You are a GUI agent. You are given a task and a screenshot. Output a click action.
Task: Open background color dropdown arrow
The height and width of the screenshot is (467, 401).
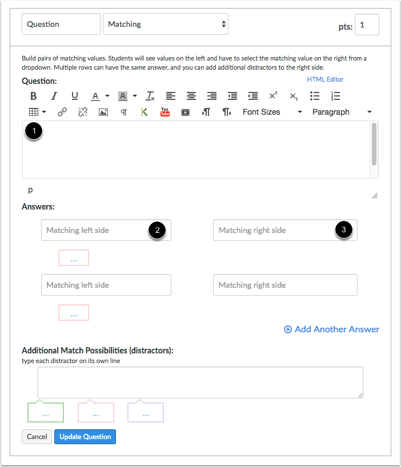135,96
